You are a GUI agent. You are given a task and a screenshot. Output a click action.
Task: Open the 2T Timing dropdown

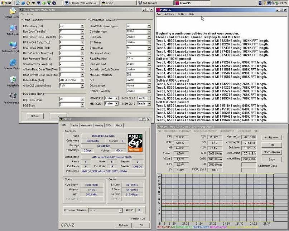point(149,42)
